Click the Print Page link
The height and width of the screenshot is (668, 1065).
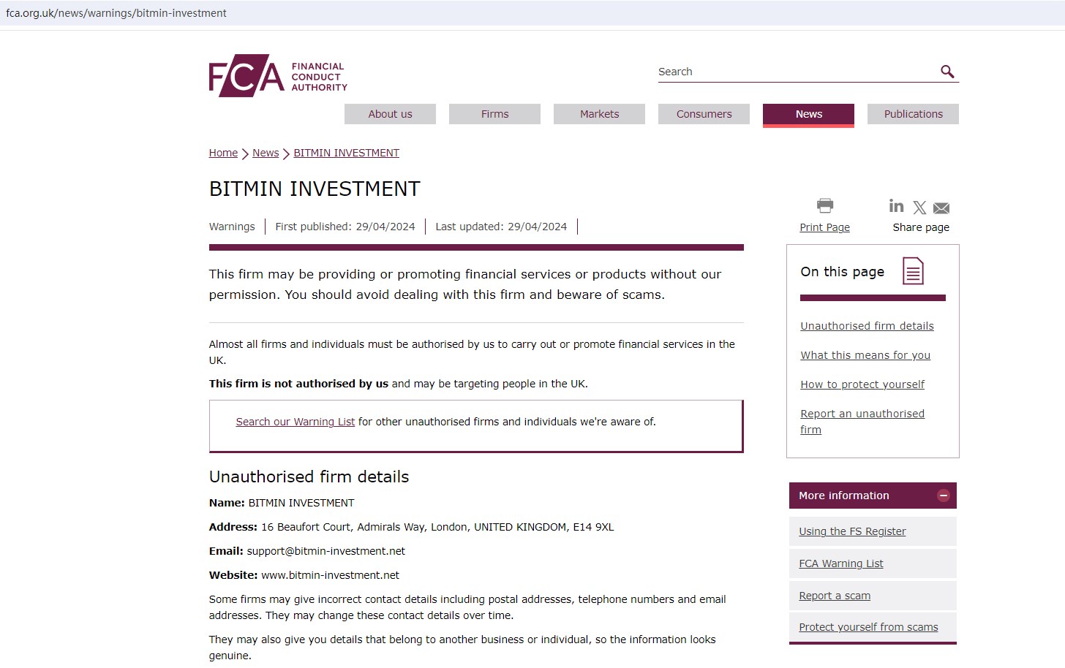(824, 227)
